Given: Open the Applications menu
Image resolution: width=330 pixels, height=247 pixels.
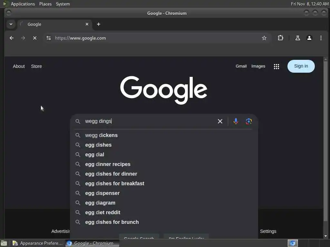Looking at the screenshot, I should 23,4.
